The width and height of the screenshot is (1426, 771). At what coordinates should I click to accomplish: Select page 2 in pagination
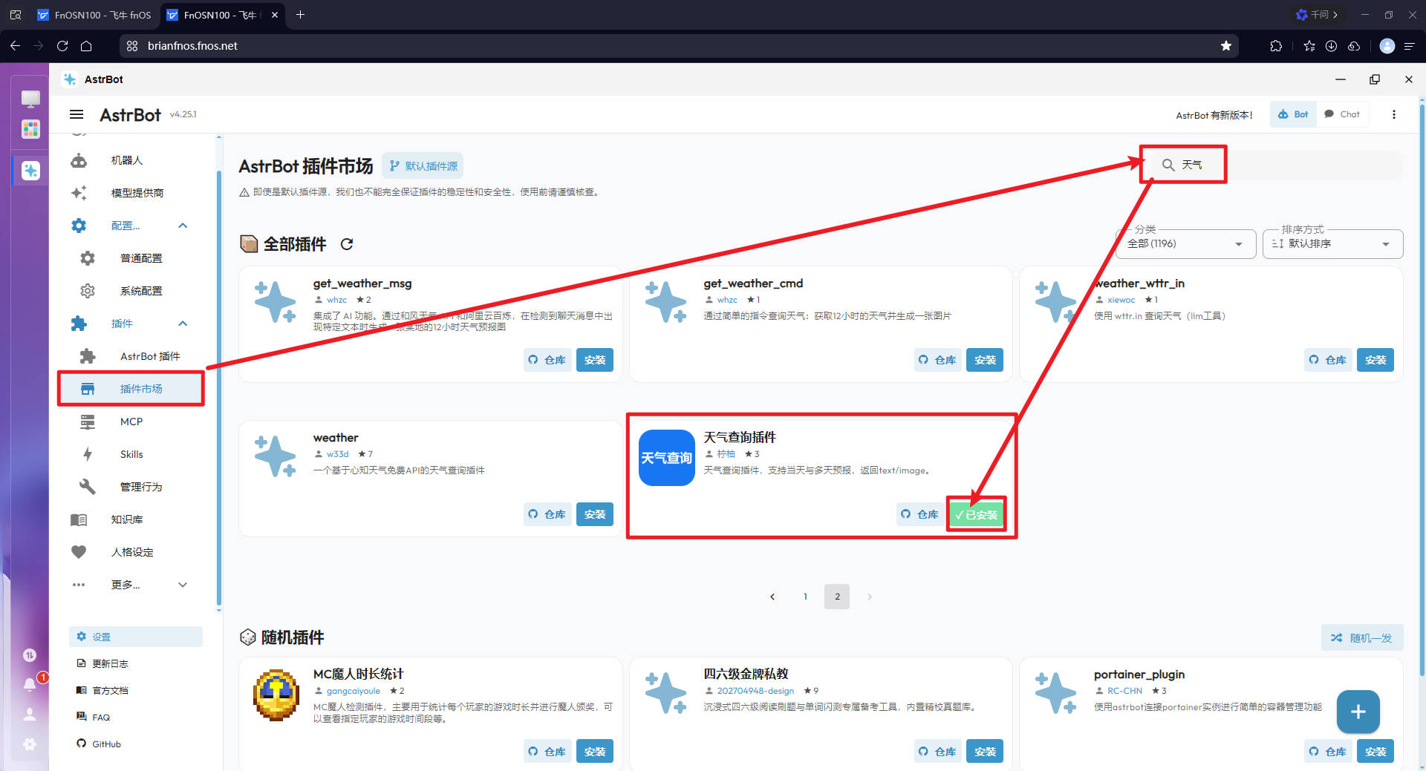click(x=837, y=597)
